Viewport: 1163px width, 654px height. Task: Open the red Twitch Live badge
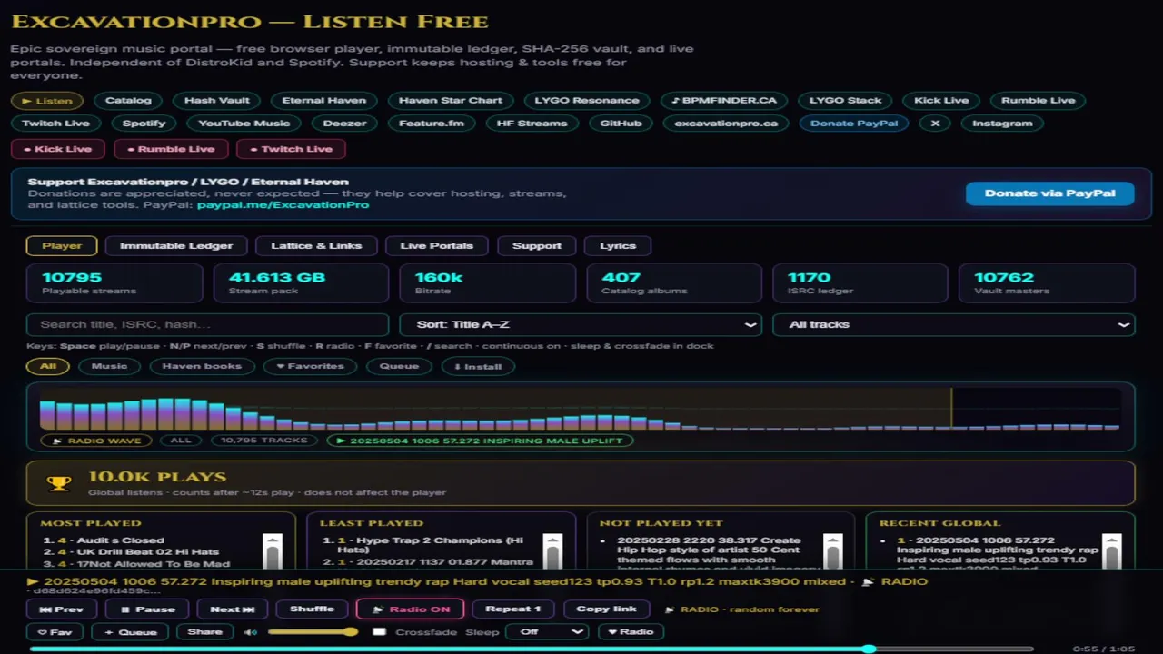291,149
